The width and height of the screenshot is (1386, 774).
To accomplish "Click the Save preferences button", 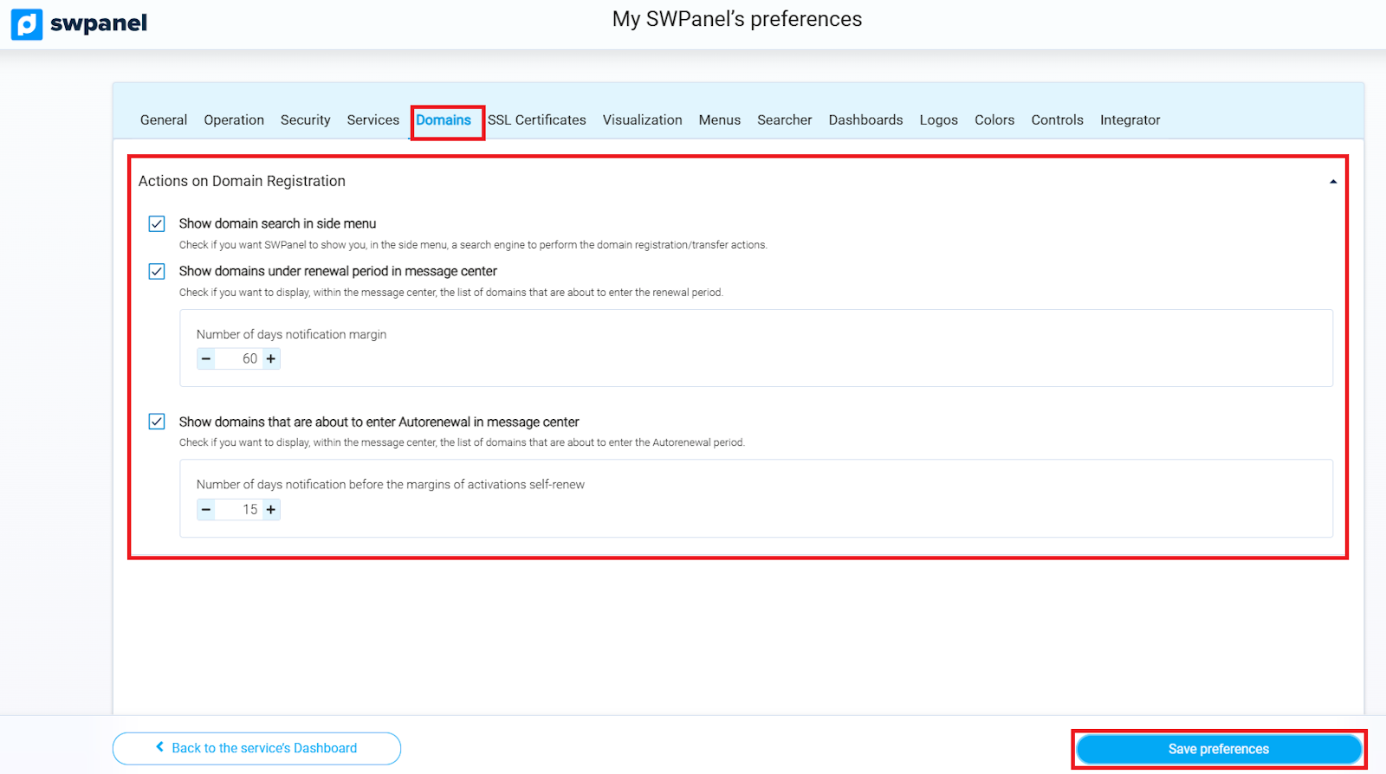I will point(1218,749).
